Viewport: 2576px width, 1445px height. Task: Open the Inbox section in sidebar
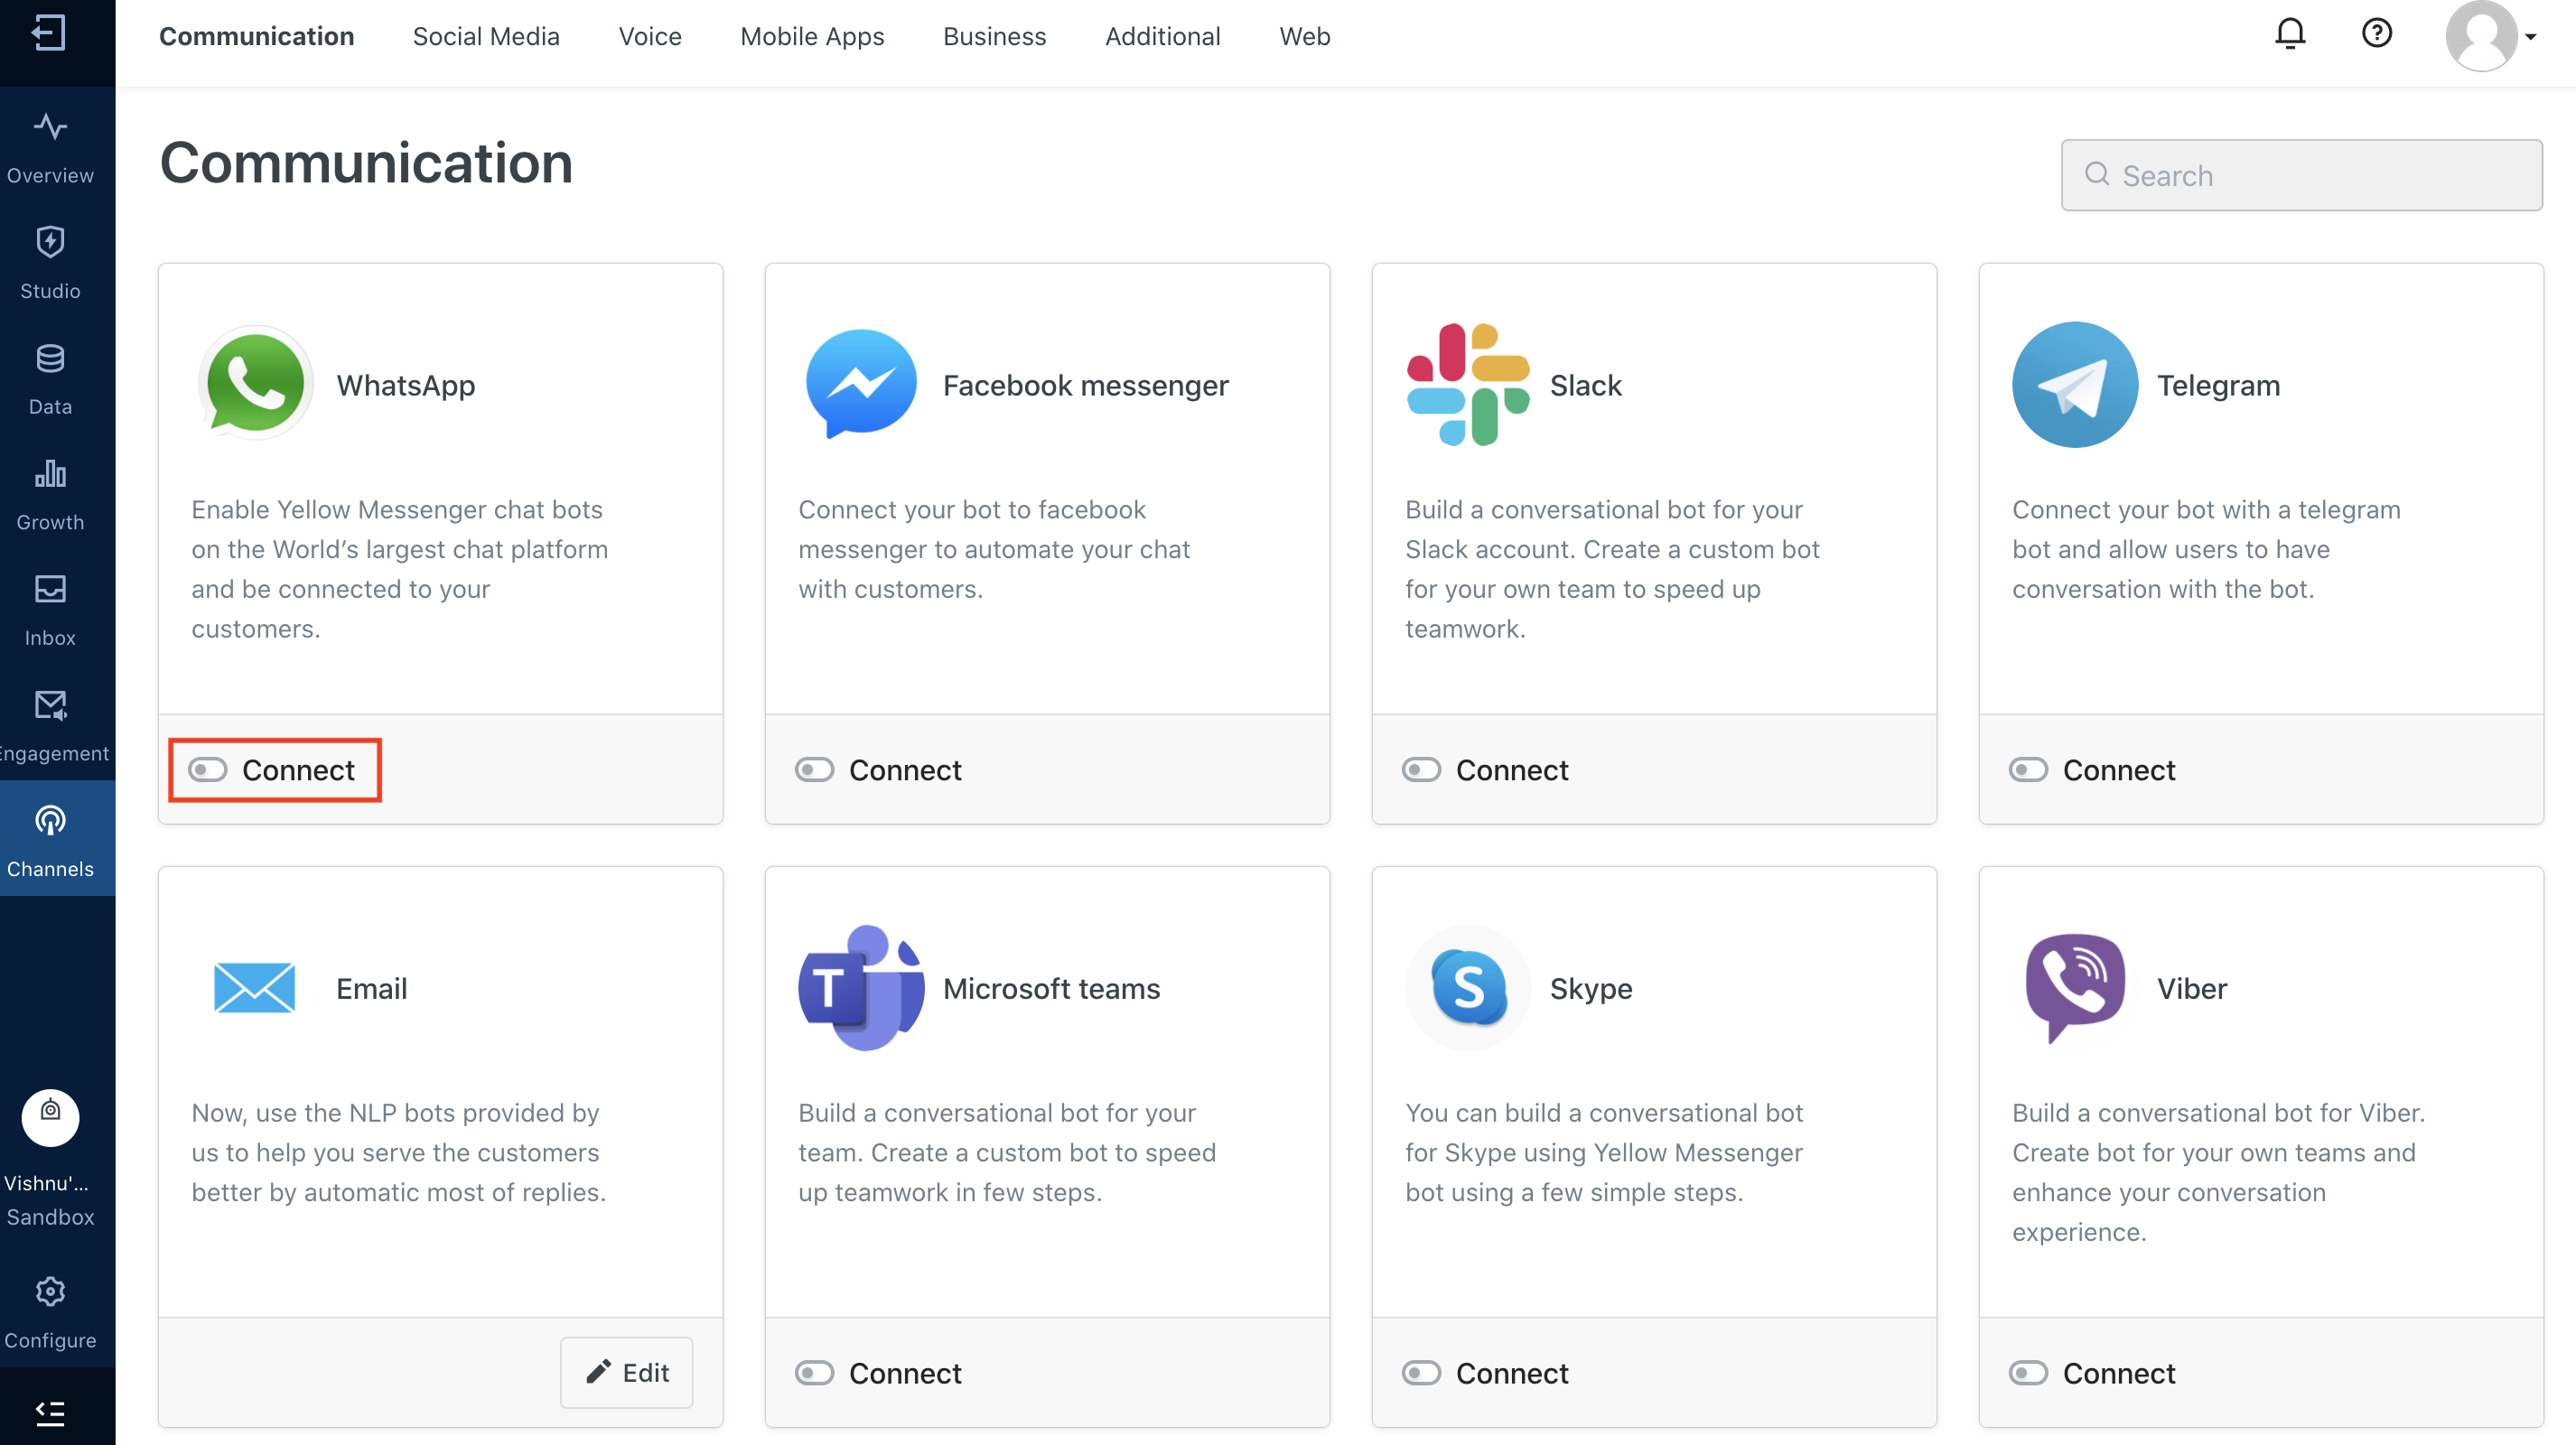(x=50, y=610)
